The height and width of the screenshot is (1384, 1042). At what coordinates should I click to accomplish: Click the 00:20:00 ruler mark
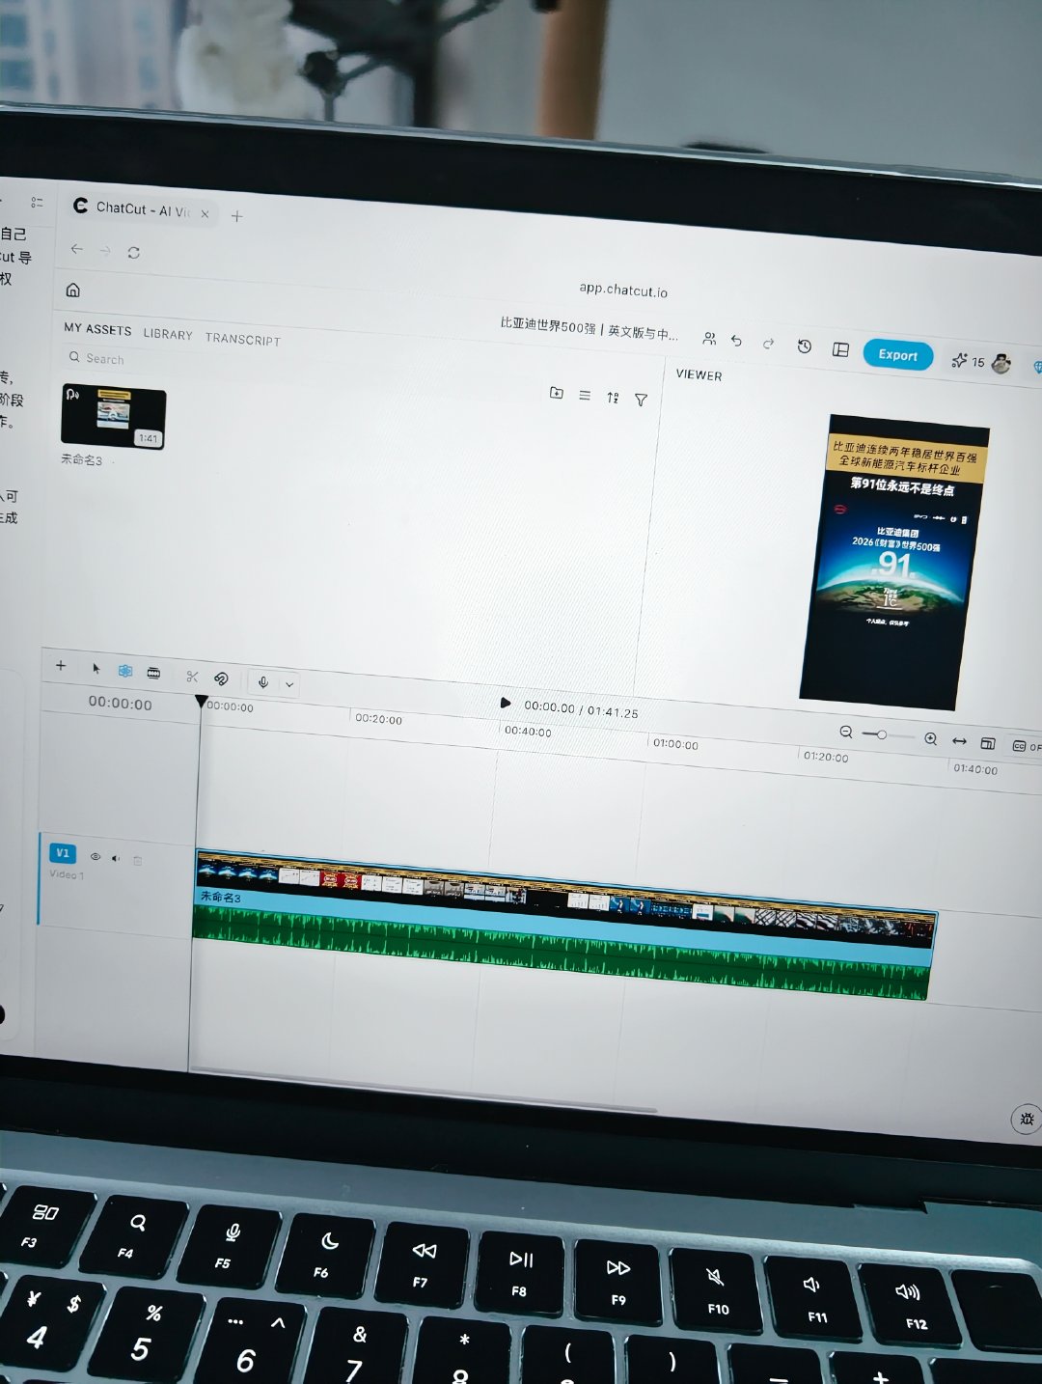[378, 719]
